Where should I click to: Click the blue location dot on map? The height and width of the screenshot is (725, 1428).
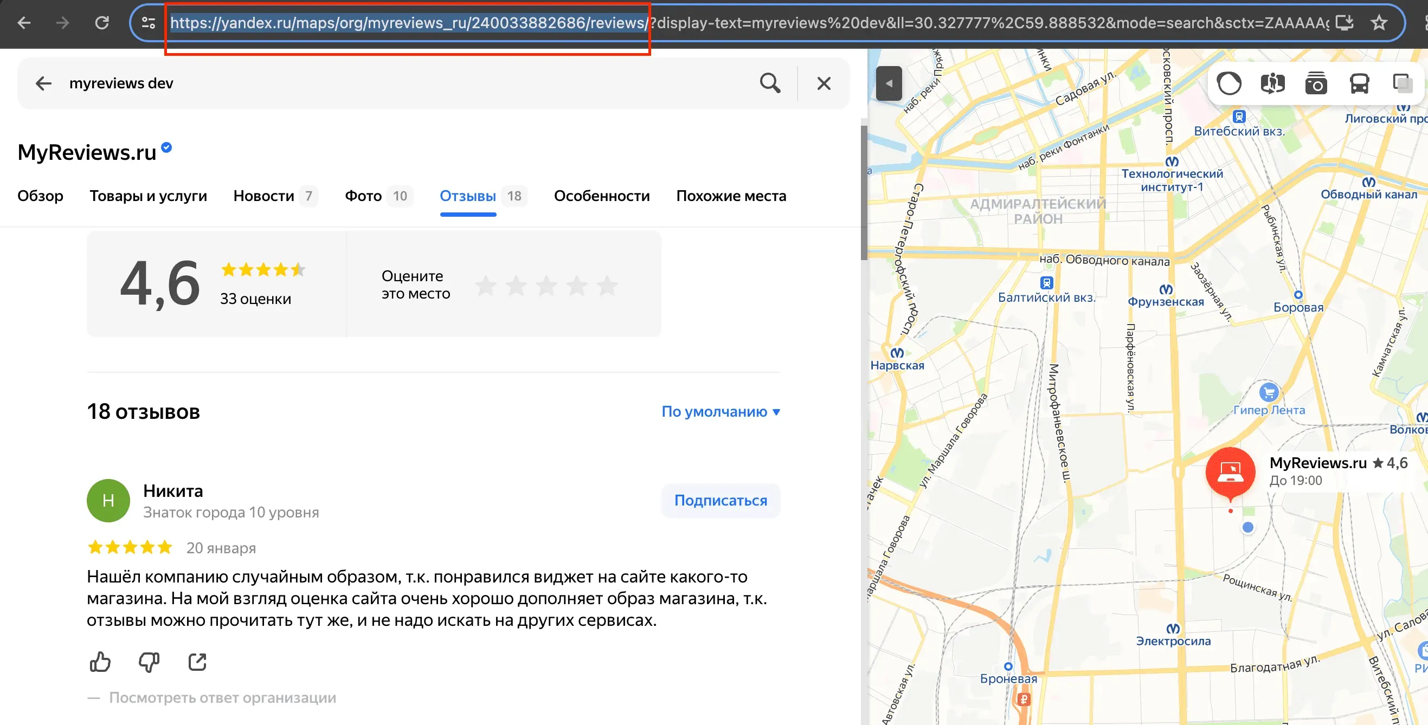click(1247, 527)
